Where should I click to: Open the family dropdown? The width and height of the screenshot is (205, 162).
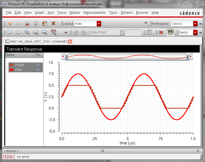point(195,32)
